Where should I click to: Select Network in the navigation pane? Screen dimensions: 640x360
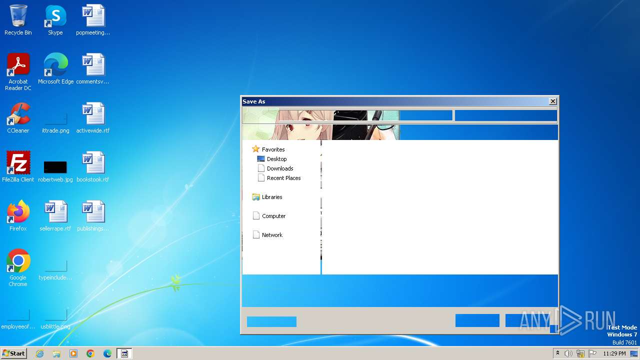(x=267, y=235)
